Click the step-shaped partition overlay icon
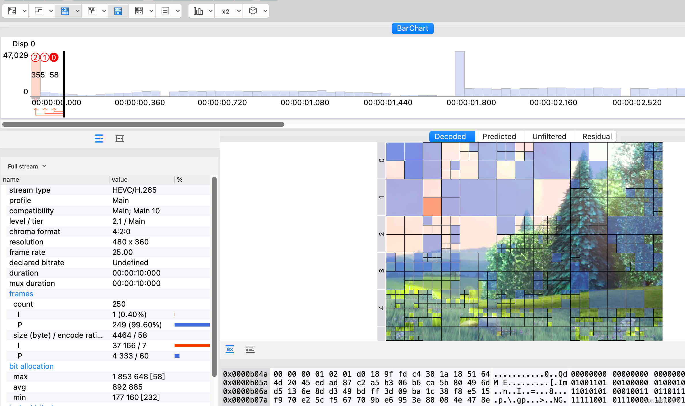685x406 pixels. click(39, 11)
